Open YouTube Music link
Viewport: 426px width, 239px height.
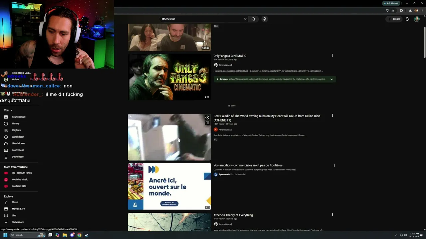point(20,180)
